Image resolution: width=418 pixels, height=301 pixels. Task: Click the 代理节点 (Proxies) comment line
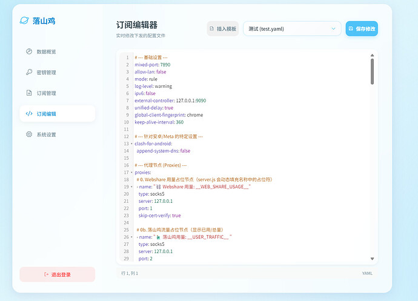[161, 165]
